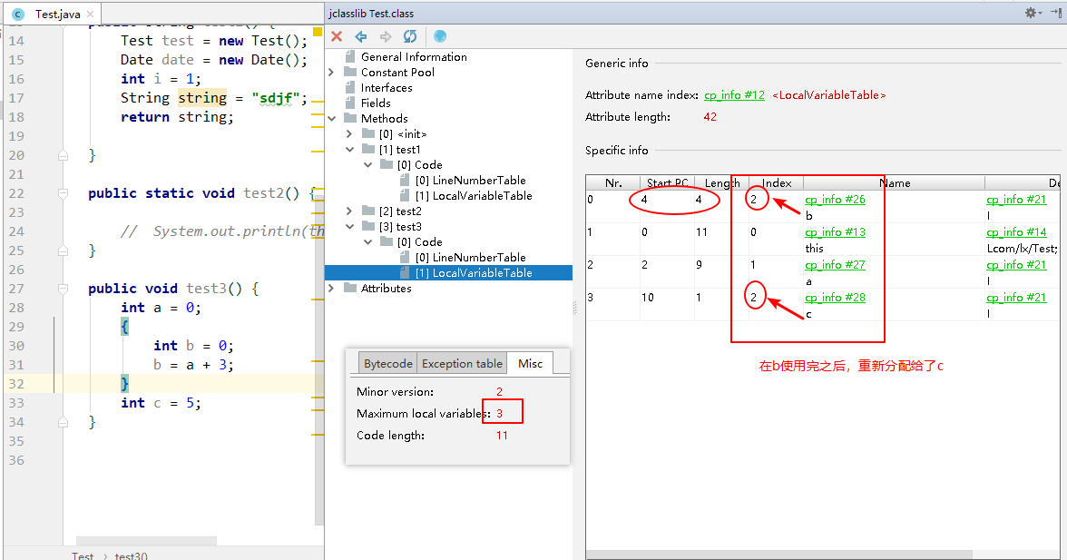This screenshot has width=1067, height=560.
Task: Collapse the [0] Code node under test3
Action: pos(368,242)
